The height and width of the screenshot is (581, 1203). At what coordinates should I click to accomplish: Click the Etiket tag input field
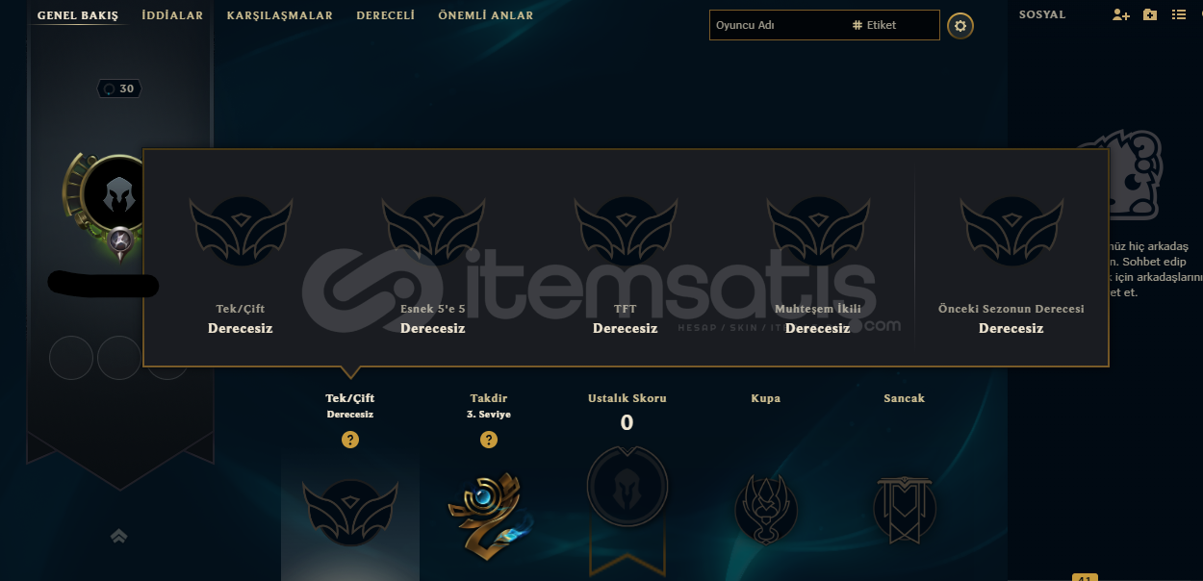click(893, 25)
